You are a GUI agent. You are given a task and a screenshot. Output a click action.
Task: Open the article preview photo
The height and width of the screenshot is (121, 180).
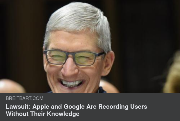click(90, 46)
